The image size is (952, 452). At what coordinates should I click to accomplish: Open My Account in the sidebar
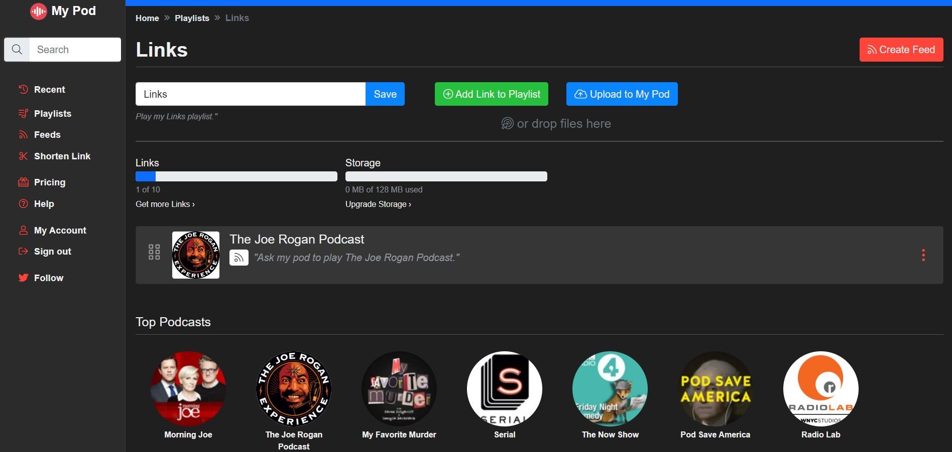click(60, 231)
